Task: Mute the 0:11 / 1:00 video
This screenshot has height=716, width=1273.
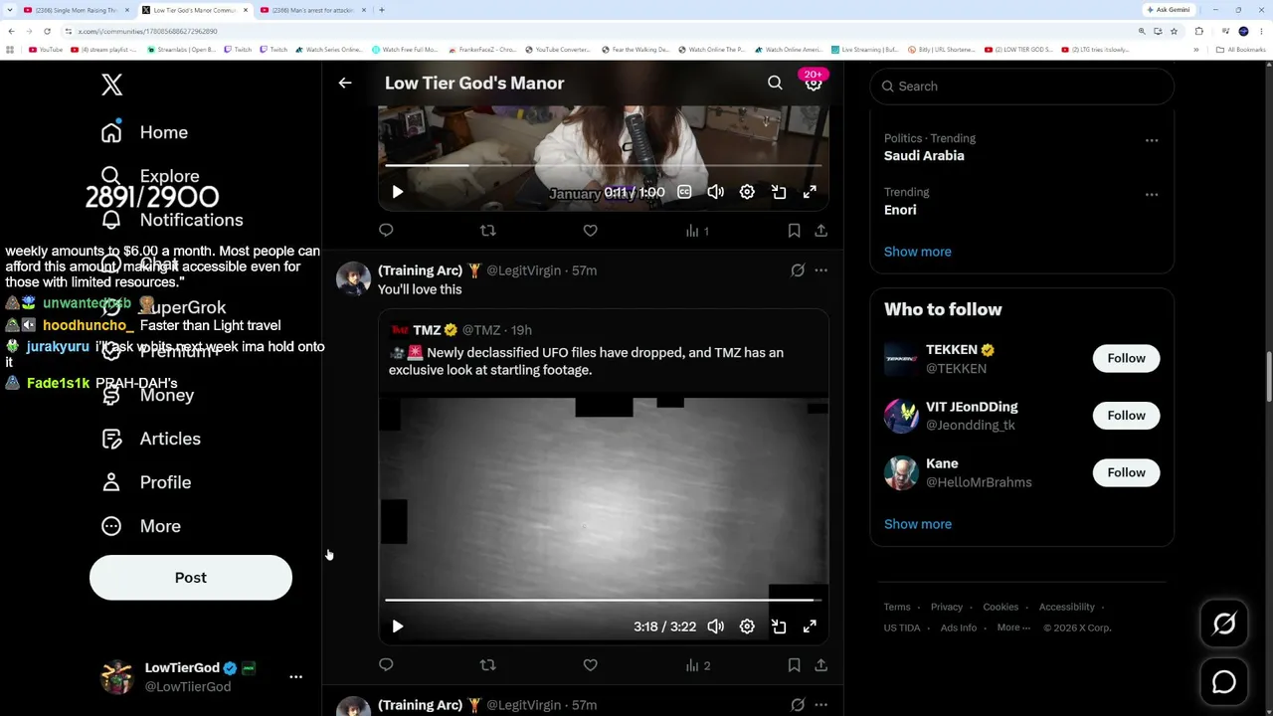Action: pos(716,192)
